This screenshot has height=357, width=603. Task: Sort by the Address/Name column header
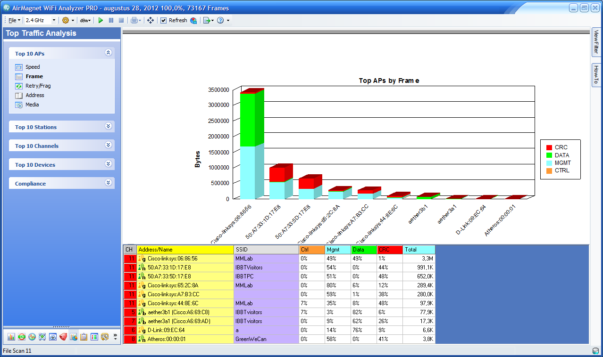(x=185, y=250)
